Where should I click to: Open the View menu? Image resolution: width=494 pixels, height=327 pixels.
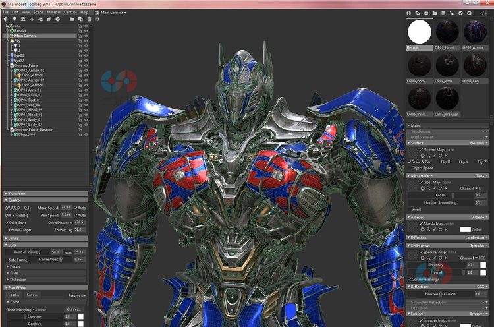(26, 12)
